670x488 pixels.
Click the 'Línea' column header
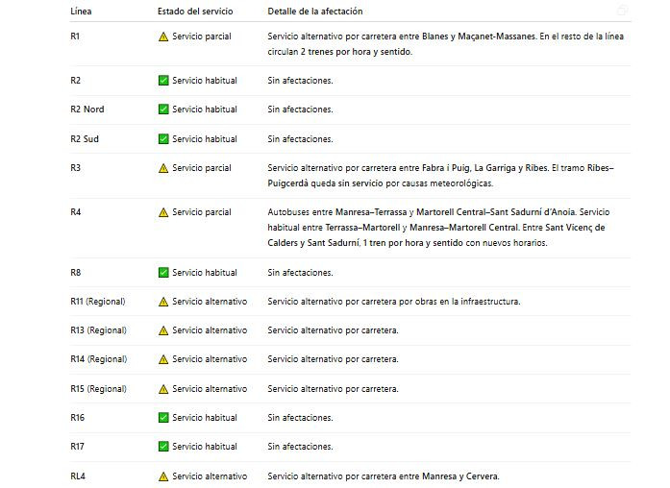pos(82,12)
